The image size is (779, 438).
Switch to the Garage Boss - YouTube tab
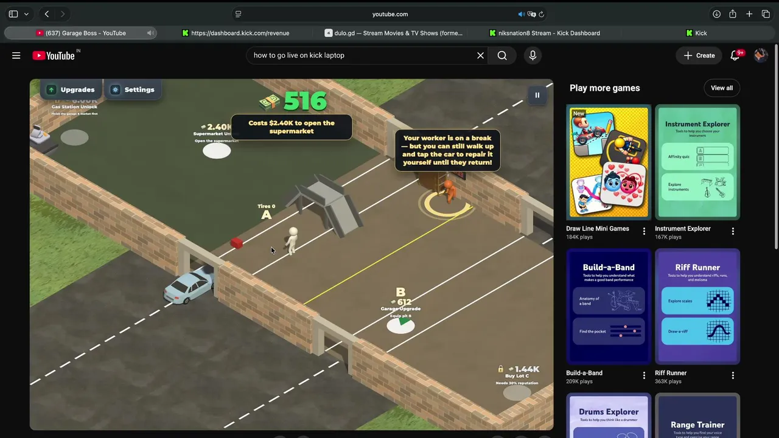pyautogui.click(x=80, y=33)
